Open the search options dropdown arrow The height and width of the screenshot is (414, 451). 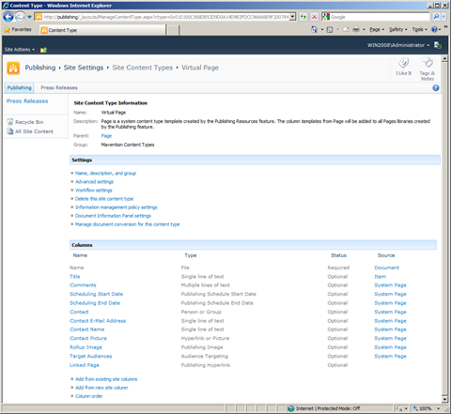click(443, 17)
